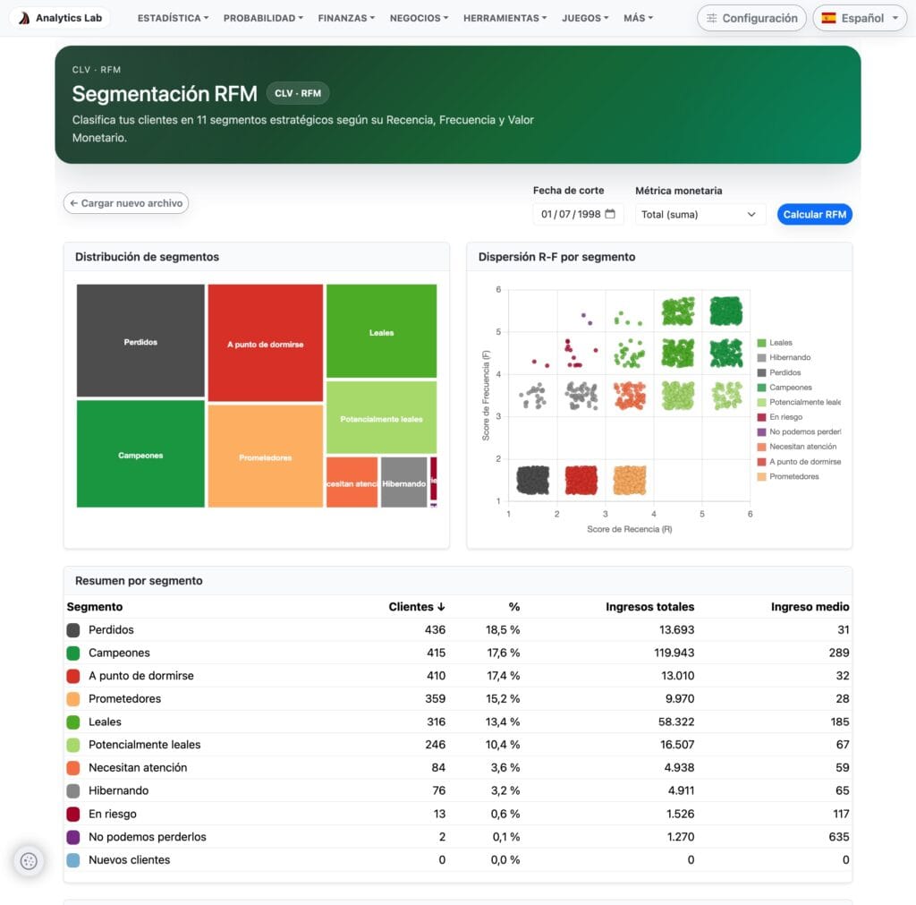This screenshot has height=905, width=916.
Task: Click the Hibernando row client count 76
Action: click(x=438, y=790)
